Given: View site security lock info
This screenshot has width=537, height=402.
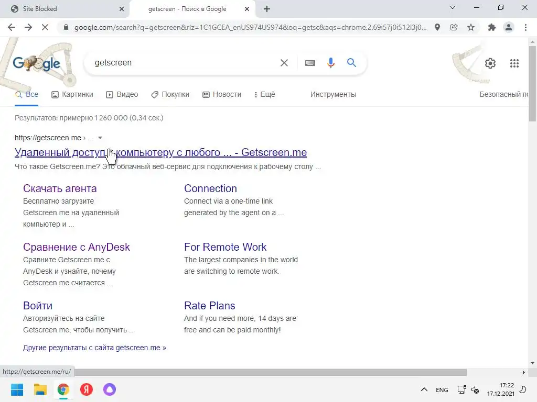Looking at the screenshot, I should (66, 27).
